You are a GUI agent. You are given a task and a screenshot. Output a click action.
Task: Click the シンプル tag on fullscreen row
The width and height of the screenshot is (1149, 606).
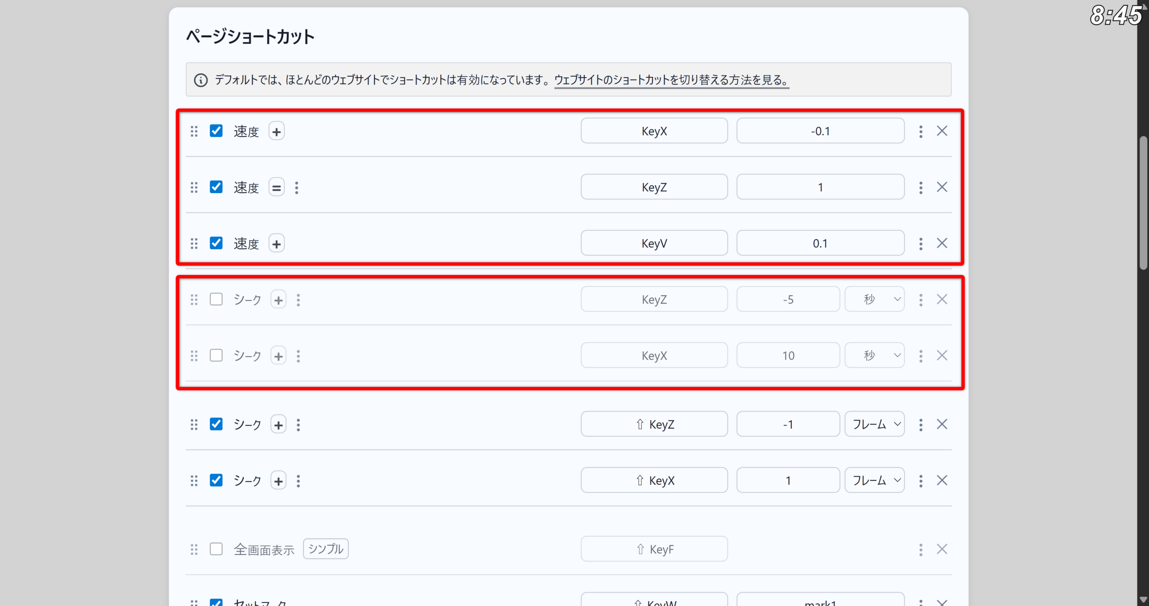326,549
